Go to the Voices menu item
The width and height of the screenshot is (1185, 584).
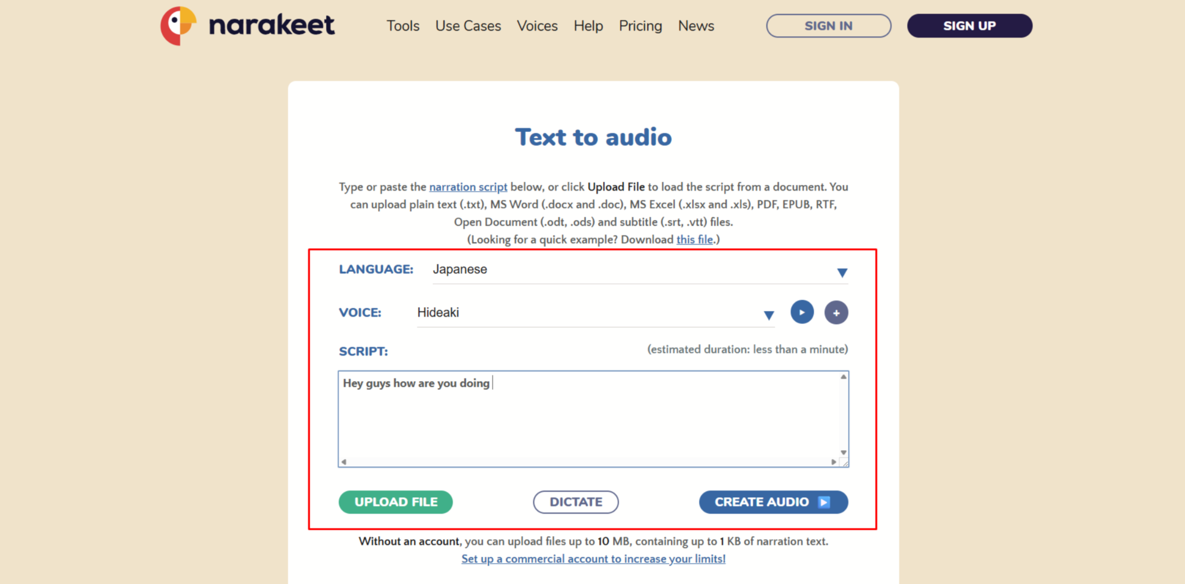(537, 26)
